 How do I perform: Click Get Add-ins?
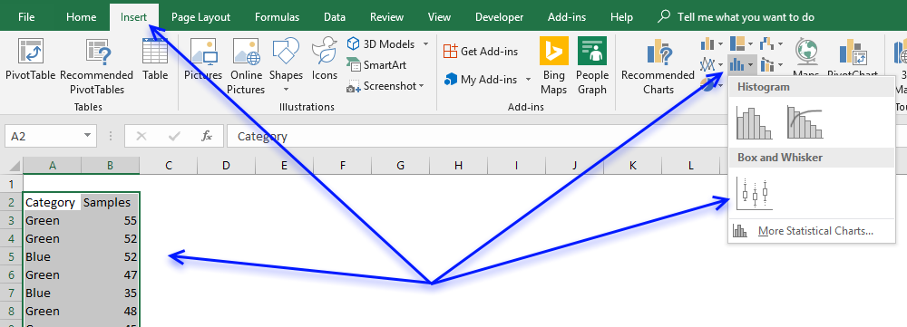481,52
